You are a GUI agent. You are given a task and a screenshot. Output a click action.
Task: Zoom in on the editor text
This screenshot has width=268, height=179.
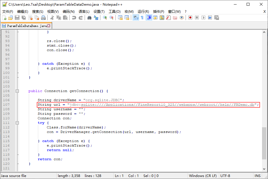105,18
